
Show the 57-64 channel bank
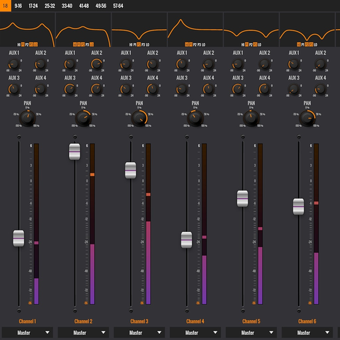tap(118, 5)
